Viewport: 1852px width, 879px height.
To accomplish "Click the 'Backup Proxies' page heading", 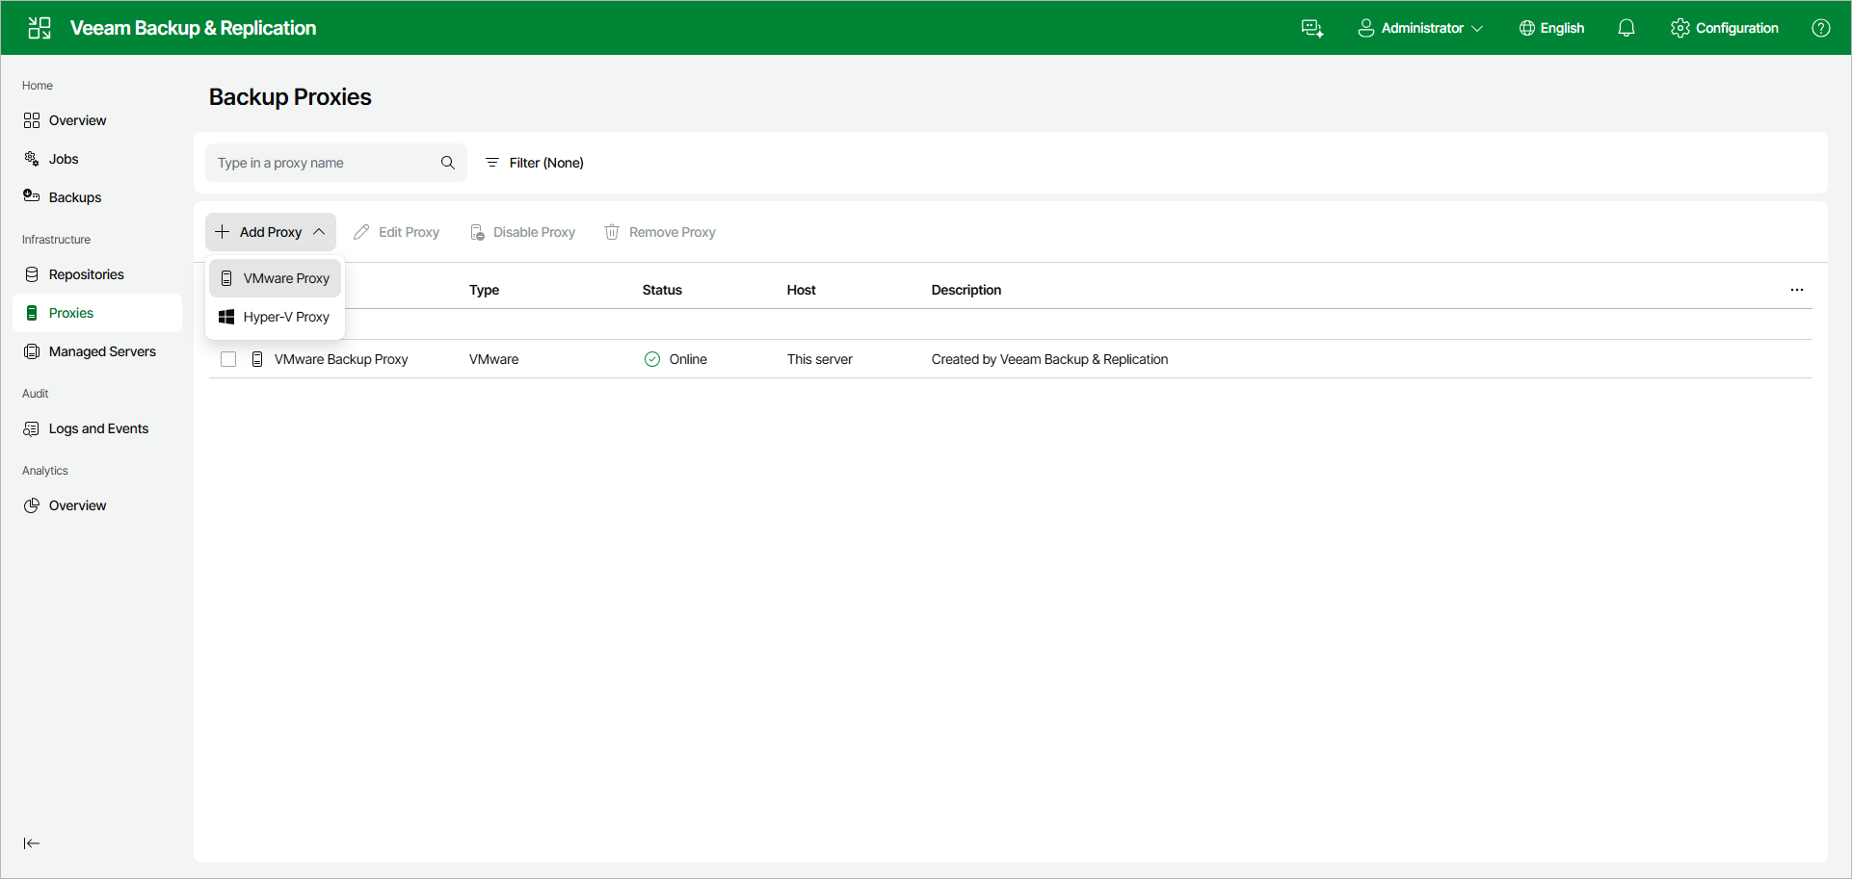I will pos(290,97).
